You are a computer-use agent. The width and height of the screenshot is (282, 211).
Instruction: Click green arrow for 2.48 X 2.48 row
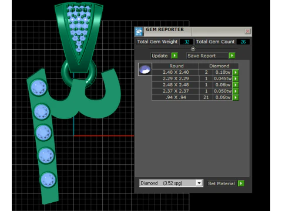[236, 85]
